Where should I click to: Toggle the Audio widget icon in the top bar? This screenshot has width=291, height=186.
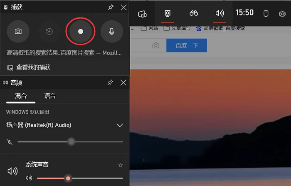(219, 13)
